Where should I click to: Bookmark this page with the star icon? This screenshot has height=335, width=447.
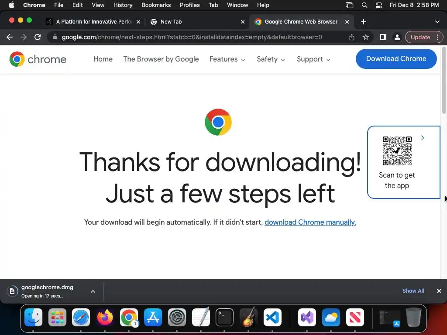[366, 37]
